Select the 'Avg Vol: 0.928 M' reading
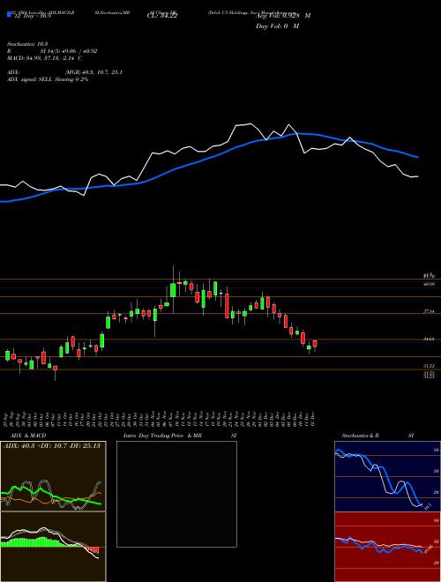The width and height of the screenshot is (441, 582). point(283,15)
